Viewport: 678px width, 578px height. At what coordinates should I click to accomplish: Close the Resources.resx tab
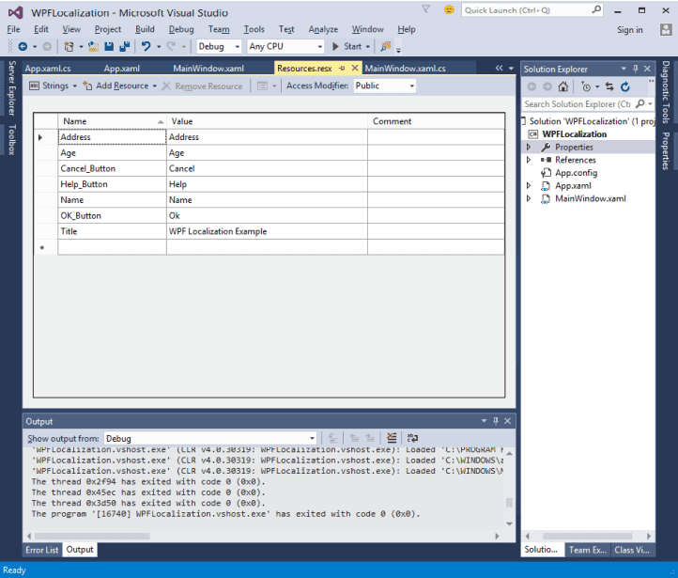(355, 68)
